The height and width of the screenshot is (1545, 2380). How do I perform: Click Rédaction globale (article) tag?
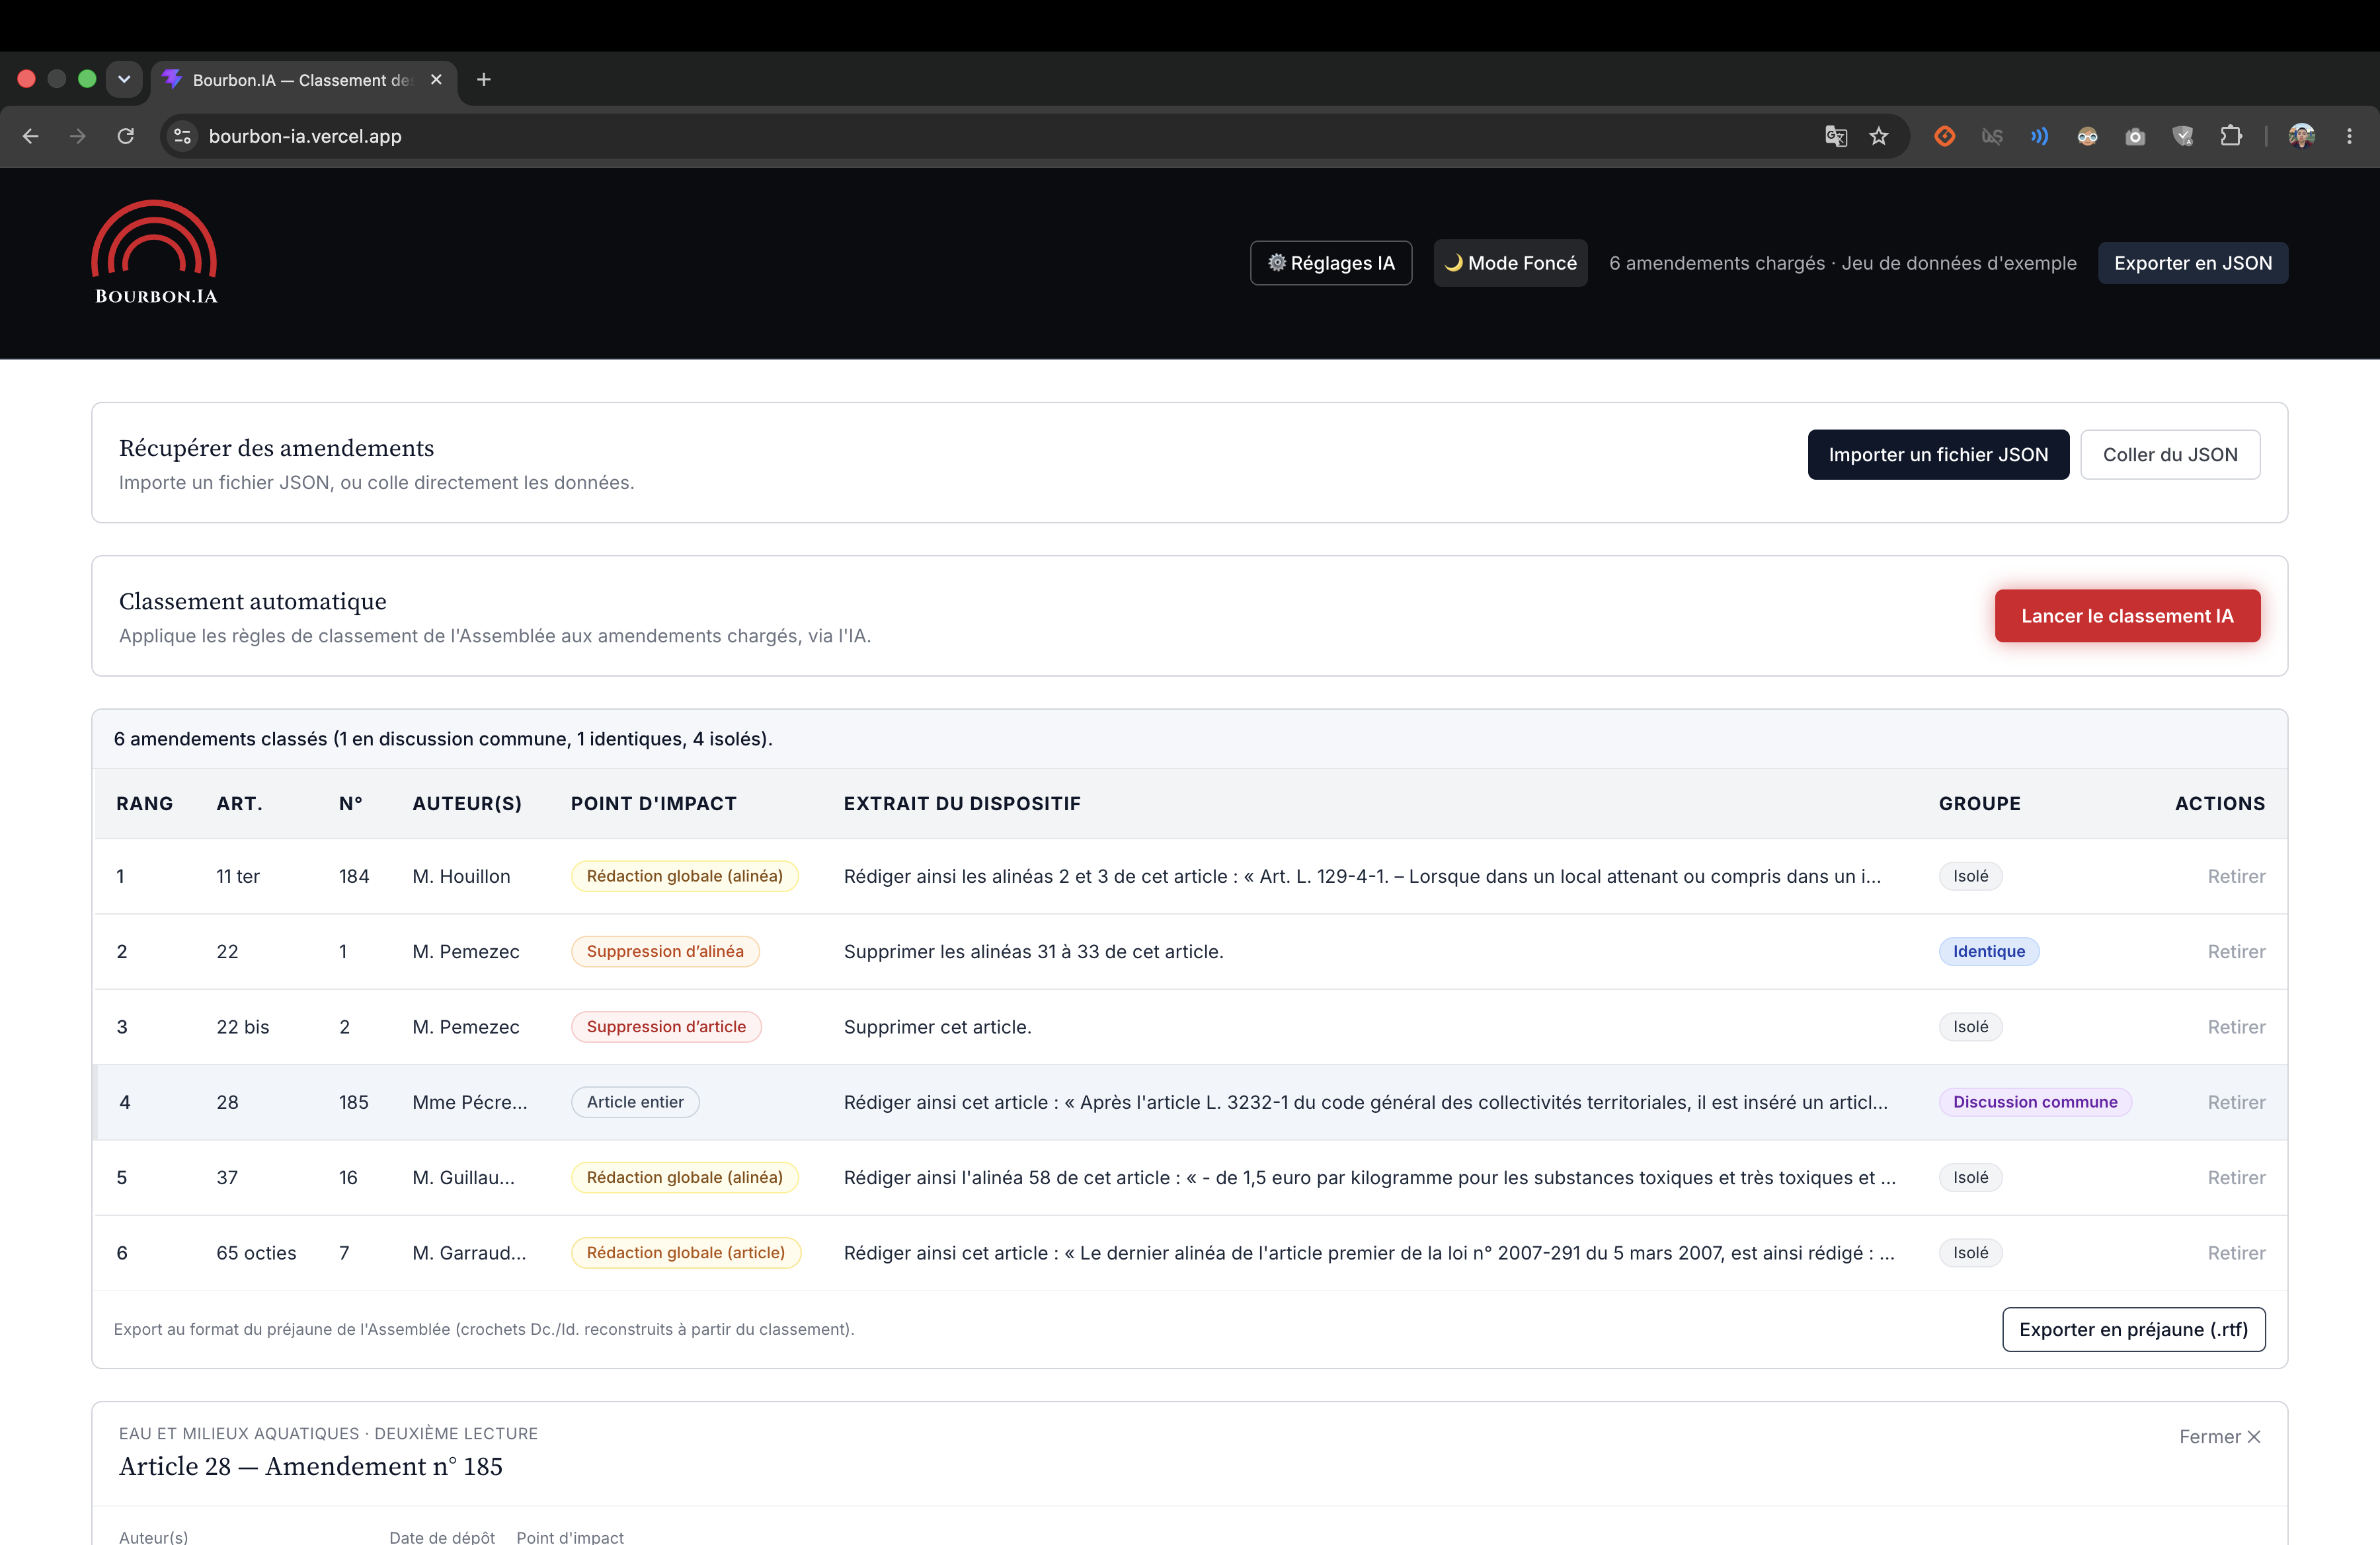[x=685, y=1253]
